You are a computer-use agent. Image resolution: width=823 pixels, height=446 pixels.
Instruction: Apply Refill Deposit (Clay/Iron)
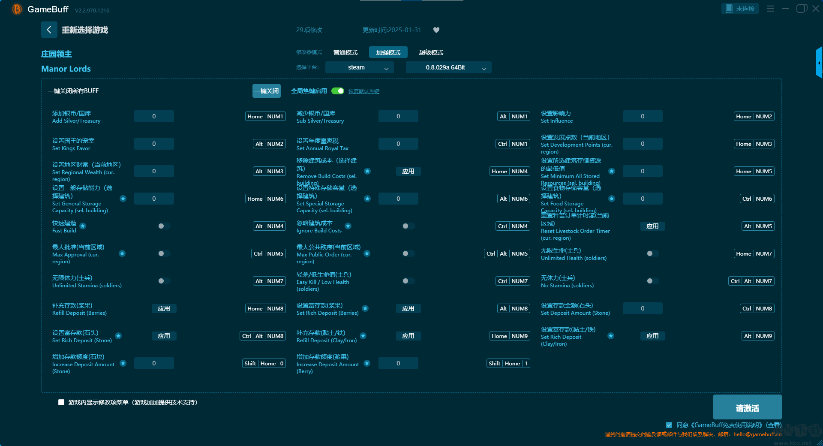pos(408,336)
